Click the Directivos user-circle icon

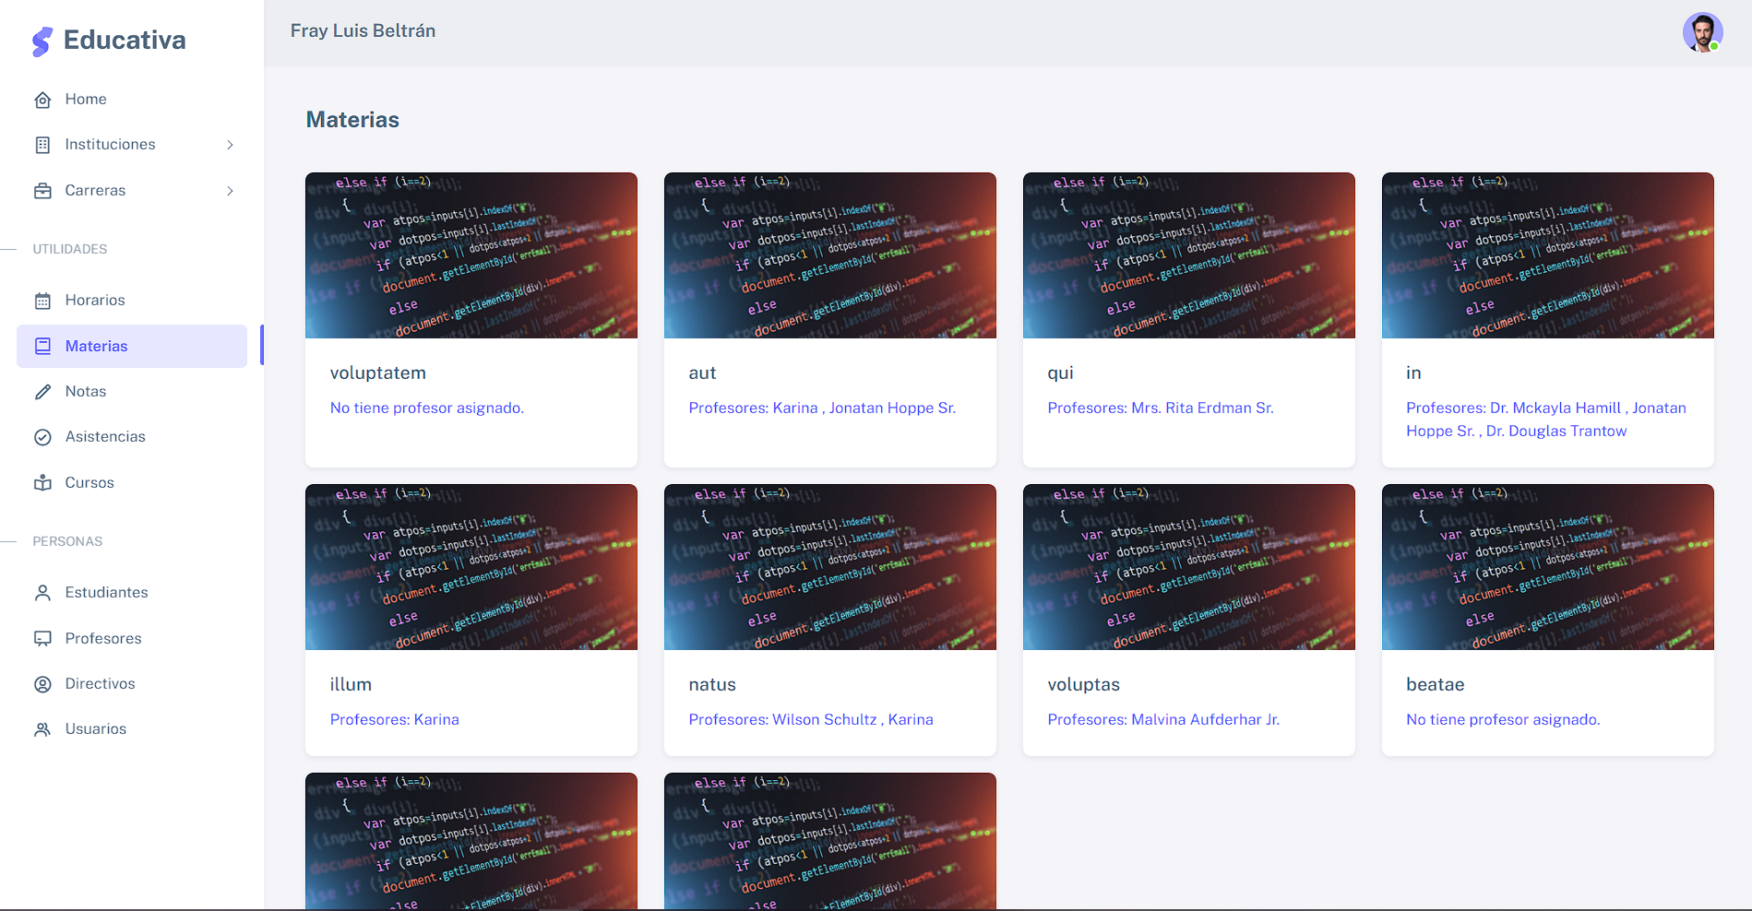[42, 684]
